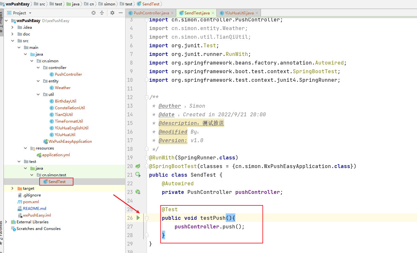Run testPush using green gutter arrow
417x253 pixels.
tap(138, 218)
